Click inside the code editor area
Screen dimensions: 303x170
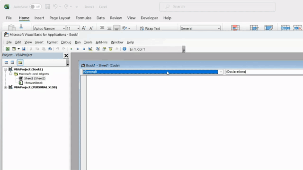[195, 123]
